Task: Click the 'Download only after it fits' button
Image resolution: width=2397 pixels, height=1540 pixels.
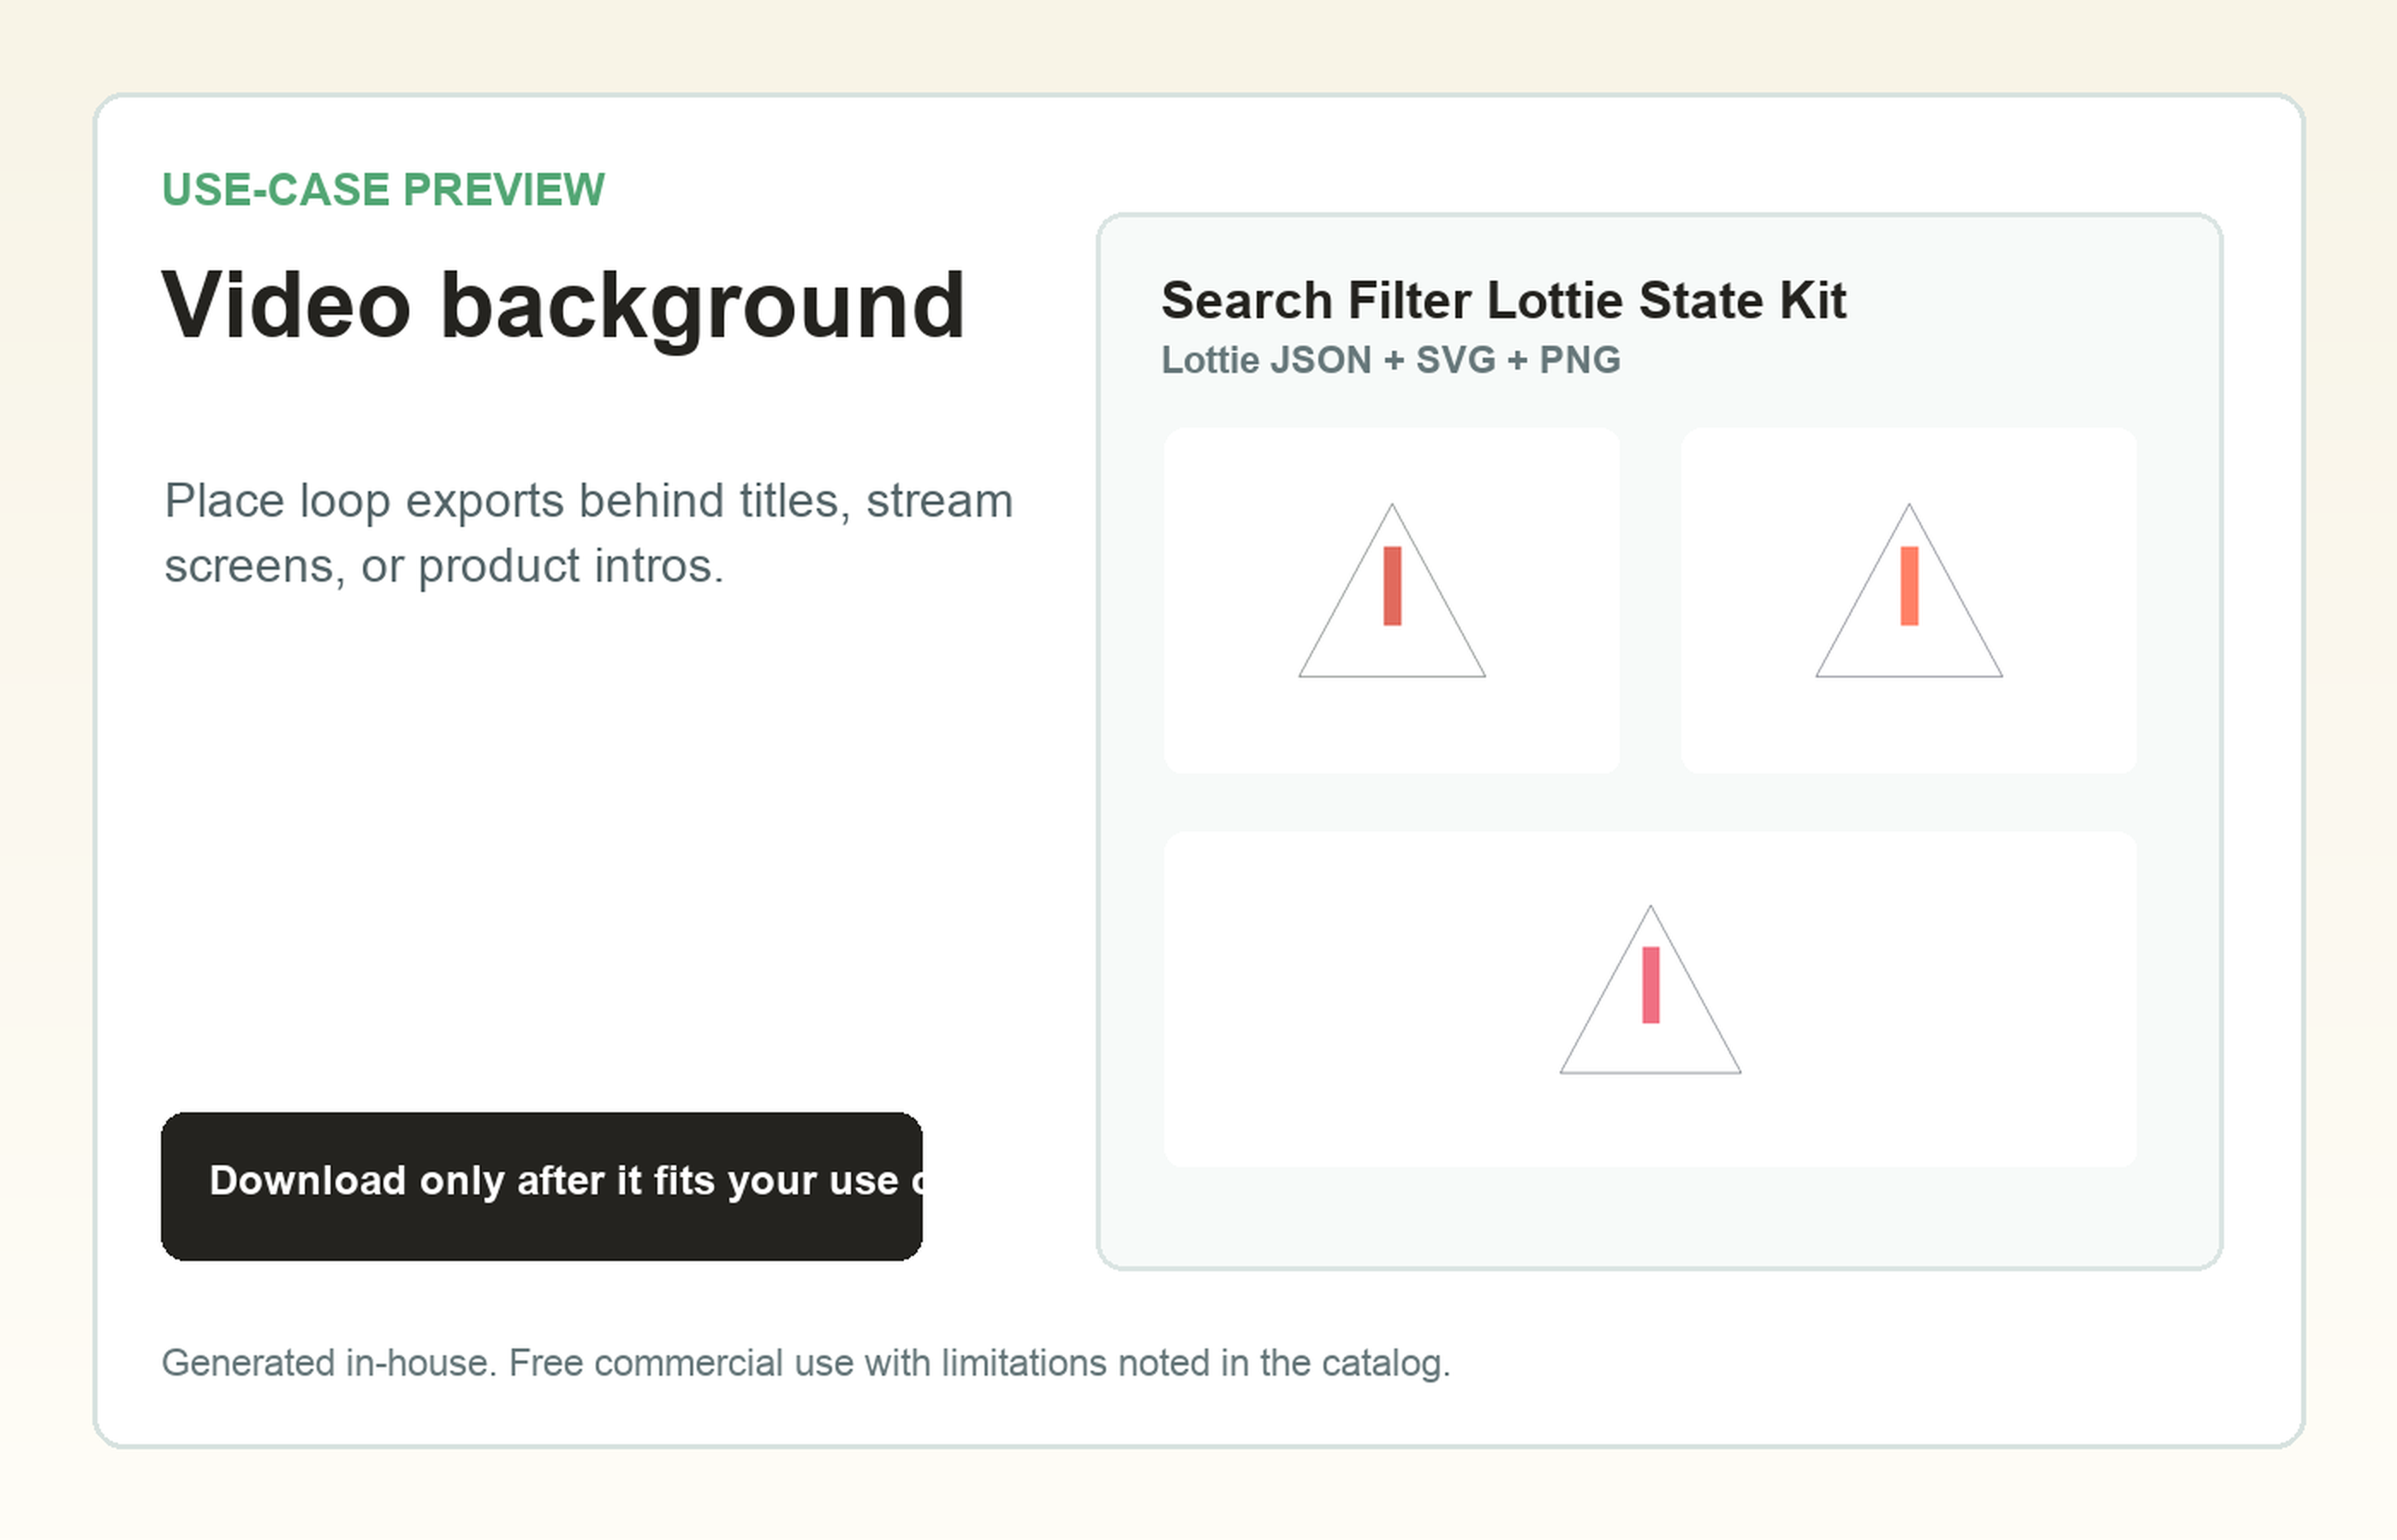Action: click(541, 1186)
